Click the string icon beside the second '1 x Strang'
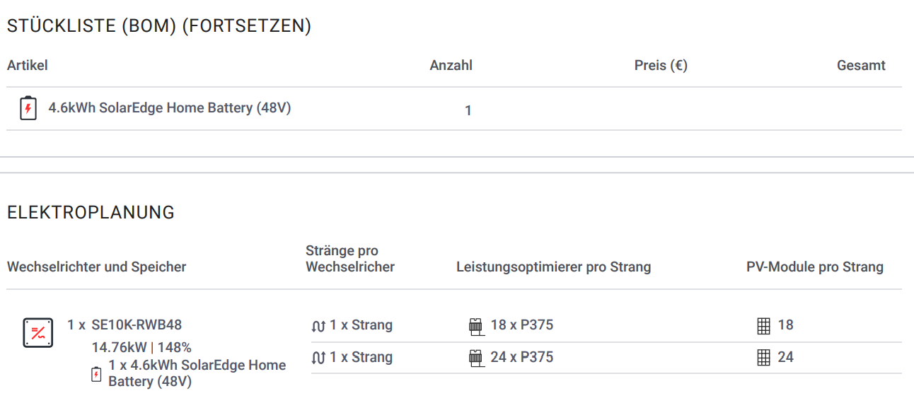This screenshot has height=403, width=914. pyautogui.click(x=318, y=358)
